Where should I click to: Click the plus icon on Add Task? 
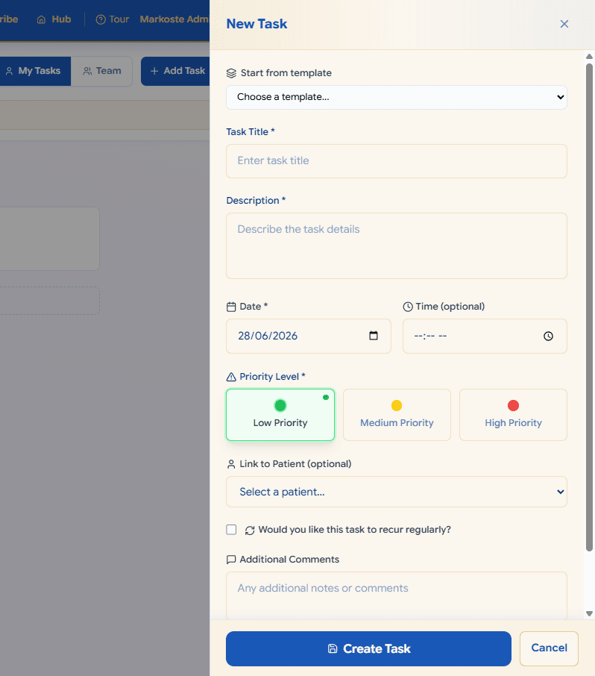coord(154,71)
